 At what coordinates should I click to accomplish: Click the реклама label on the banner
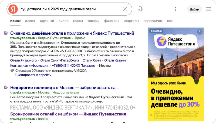(156, 31)
